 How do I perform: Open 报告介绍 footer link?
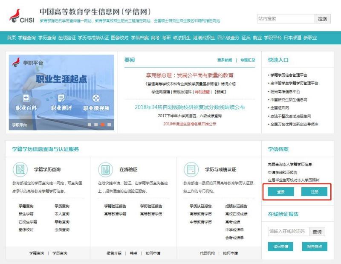click(114, 253)
